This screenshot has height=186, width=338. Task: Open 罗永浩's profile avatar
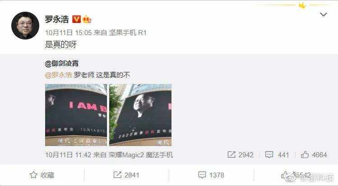25,26
